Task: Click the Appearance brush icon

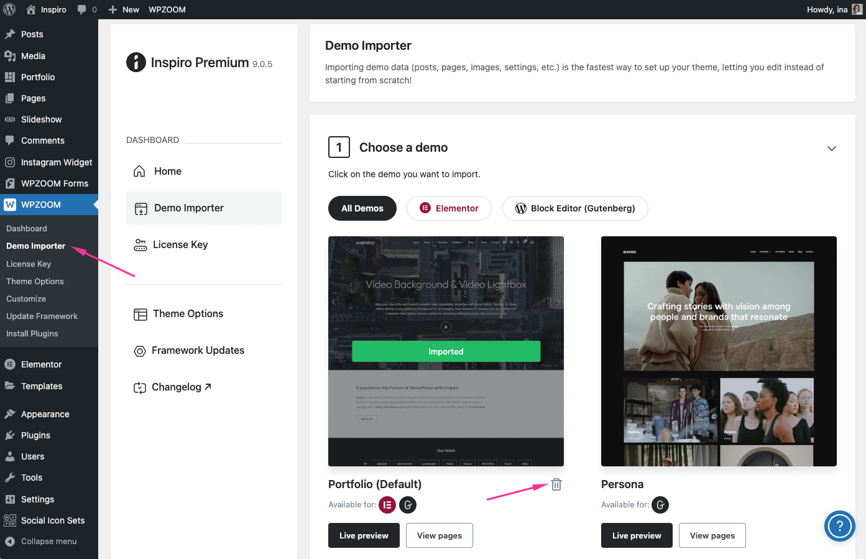Action: point(10,414)
